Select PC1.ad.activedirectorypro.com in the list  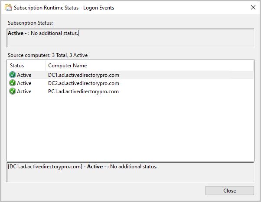click(x=83, y=92)
